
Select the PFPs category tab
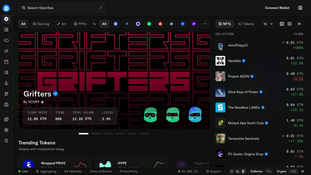click(80, 24)
